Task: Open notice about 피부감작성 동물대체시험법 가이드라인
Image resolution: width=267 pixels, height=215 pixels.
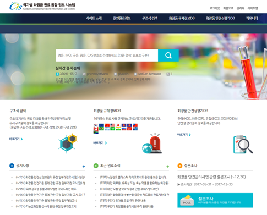Action: coord(46,189)
